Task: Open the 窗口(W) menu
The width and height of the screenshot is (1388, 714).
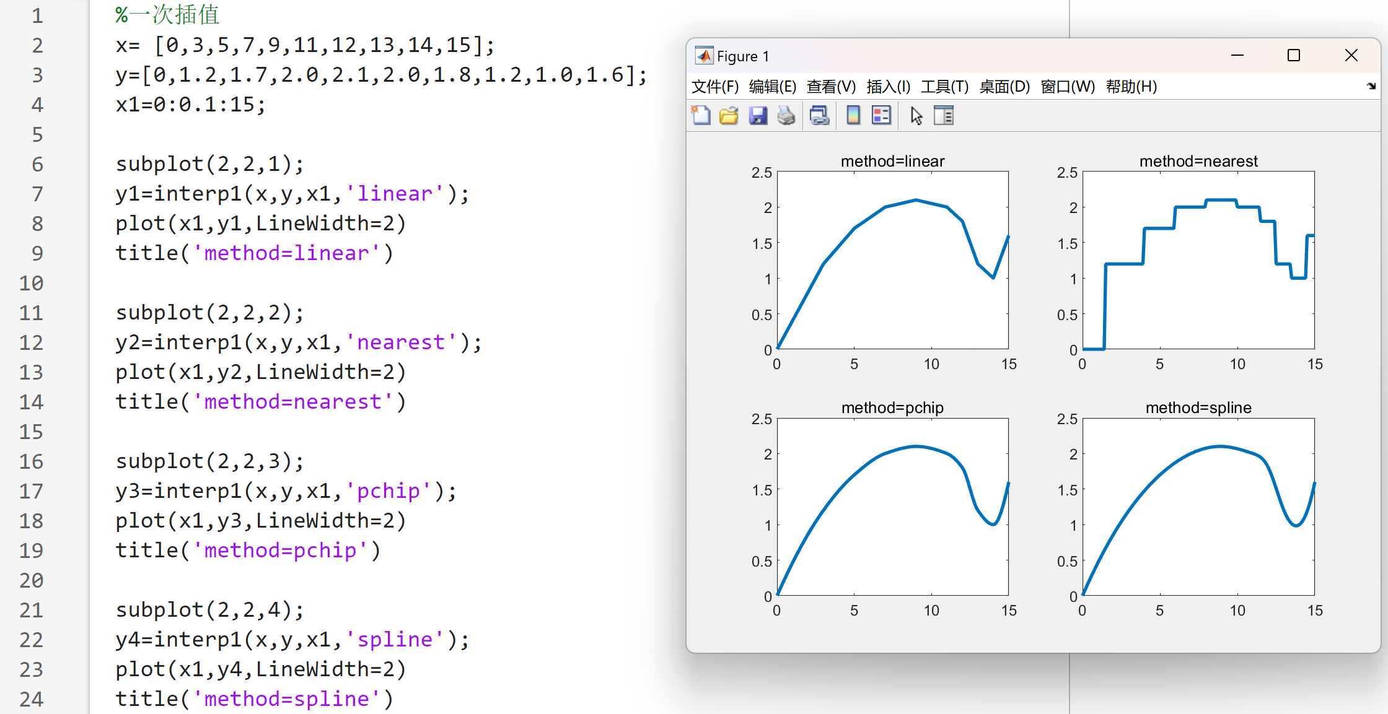Action: (1068, 87)
